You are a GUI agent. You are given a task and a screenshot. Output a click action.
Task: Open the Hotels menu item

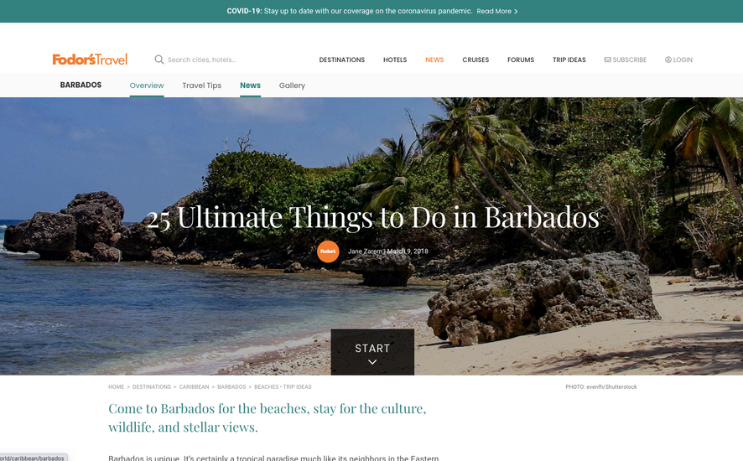pos(395,60)
